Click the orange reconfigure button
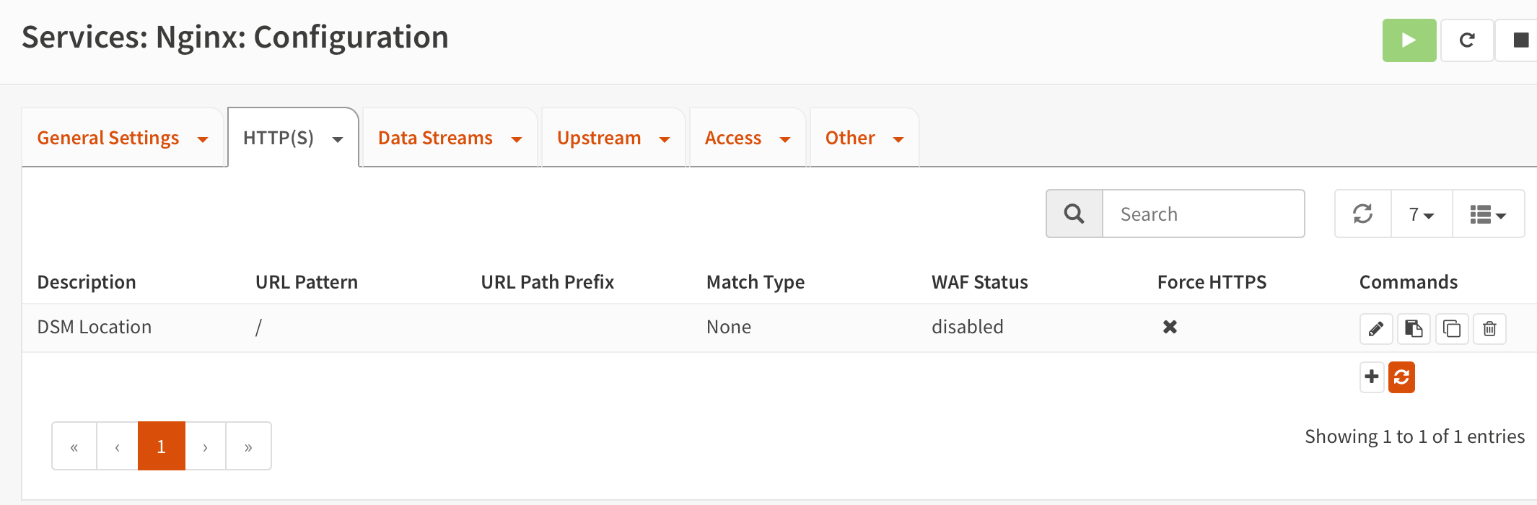Viewport: 1537px width, 505px height. point(1401,377)
